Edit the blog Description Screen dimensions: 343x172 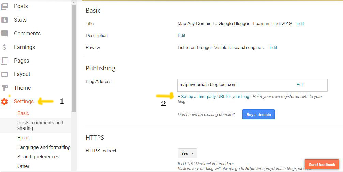tap(181, 36)
